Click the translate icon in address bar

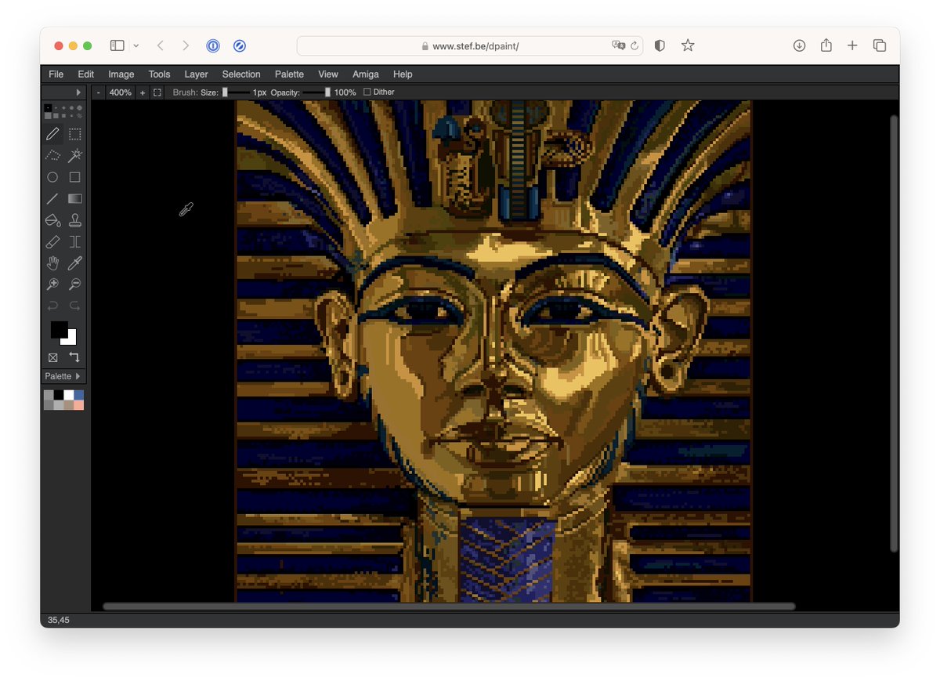pos(619,45)
